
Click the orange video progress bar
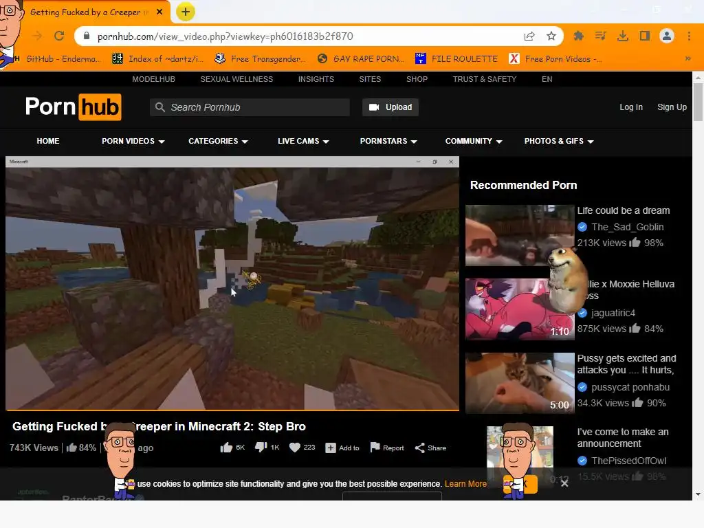click(x=232, y=410)
